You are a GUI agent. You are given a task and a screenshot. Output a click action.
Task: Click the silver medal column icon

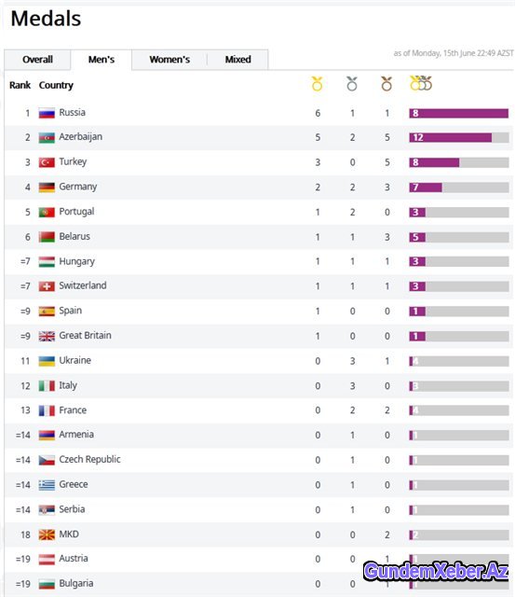point(352,84)
